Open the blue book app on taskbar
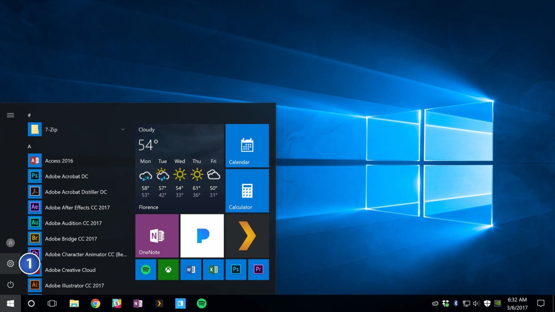Viewport: 555px width, 312px height. (180, 303)
